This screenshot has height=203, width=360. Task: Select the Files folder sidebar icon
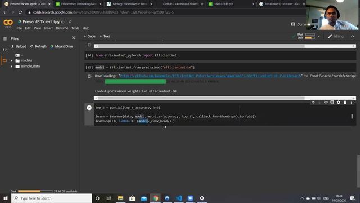pos(4,60)
